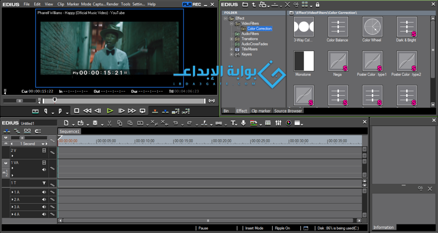
Task: Collapse the Effect root folder
Action: coord(225,18)
